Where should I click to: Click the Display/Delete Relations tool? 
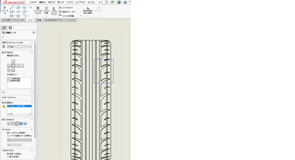pos(88,10)
